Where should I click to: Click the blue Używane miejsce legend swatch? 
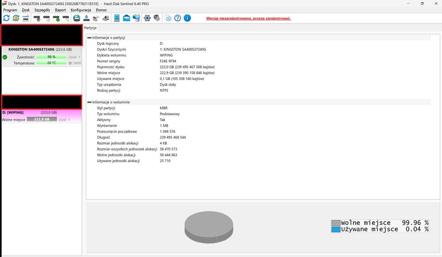(336, 230)
